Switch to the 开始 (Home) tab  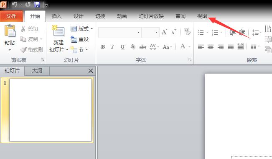(35, 16)
